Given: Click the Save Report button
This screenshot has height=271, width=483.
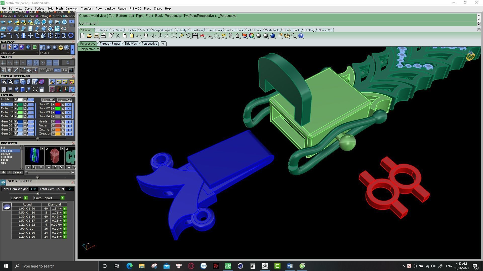Looking at the screenshot, I should click(43, 198).
